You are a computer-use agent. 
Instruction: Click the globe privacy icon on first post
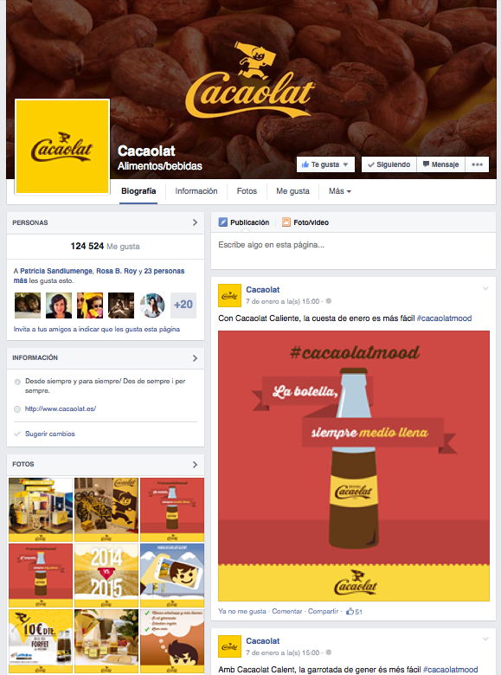click(x=329, y=301)
